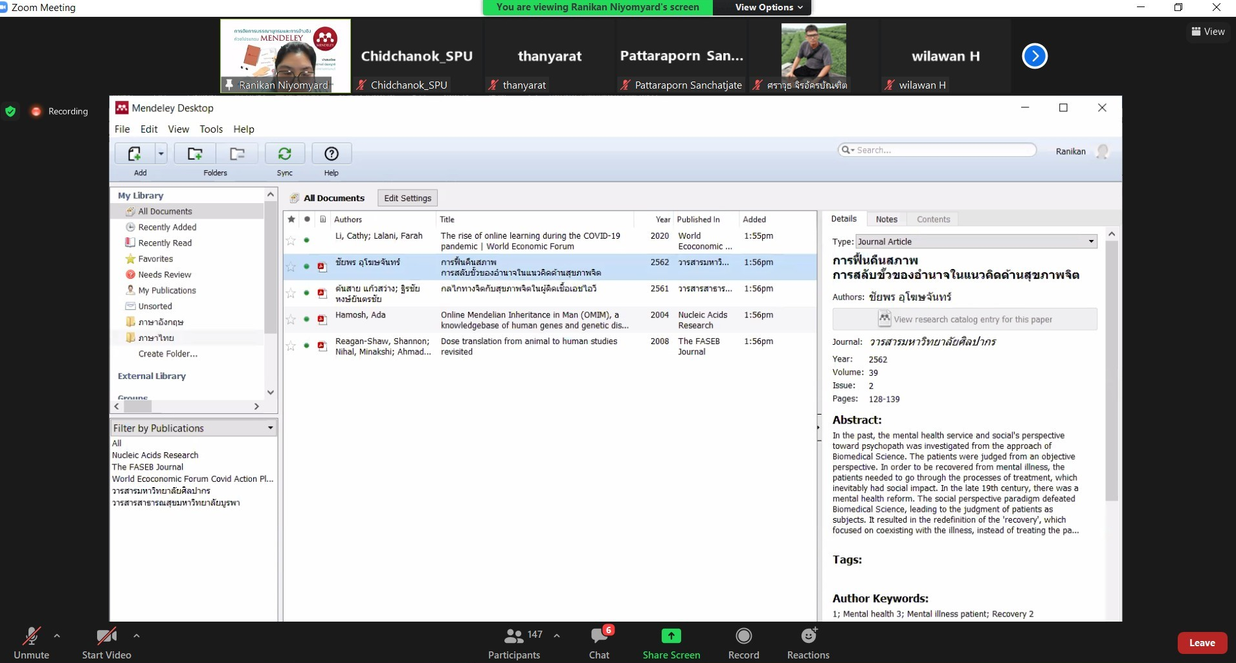Click the details panel vertical scrollbar
This screenshot has width=1236, height=663.
pyautogui.click(x=1112, y=371)
